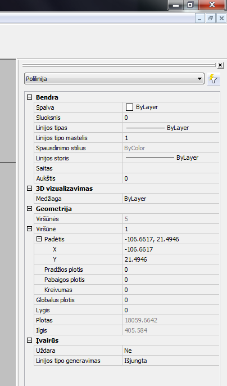Collapse the Padėtis coordinates node

[x=39, y=239]
